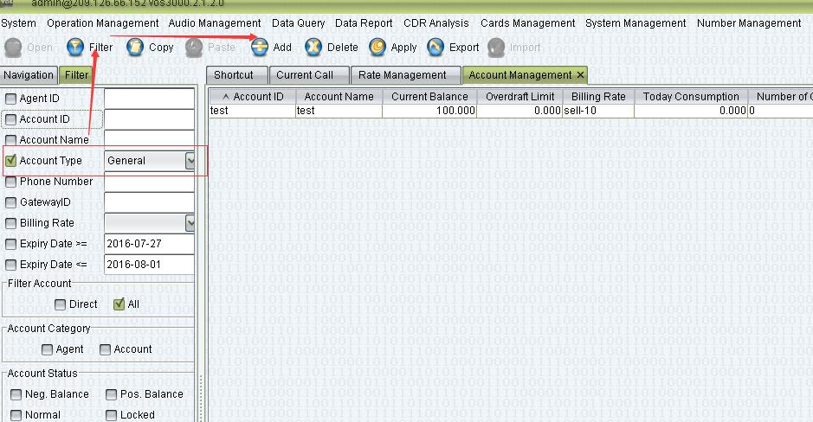Image resolution: width=813 pixels, height=422 pixels.
Task: Open the Account Type General dropdown
Action: click(190, 161)
